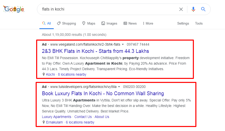This screenshot has width=225, height=131.
Task: Click the tulsidevelopers.org ad URL text
Action: [x=83, y=87]
